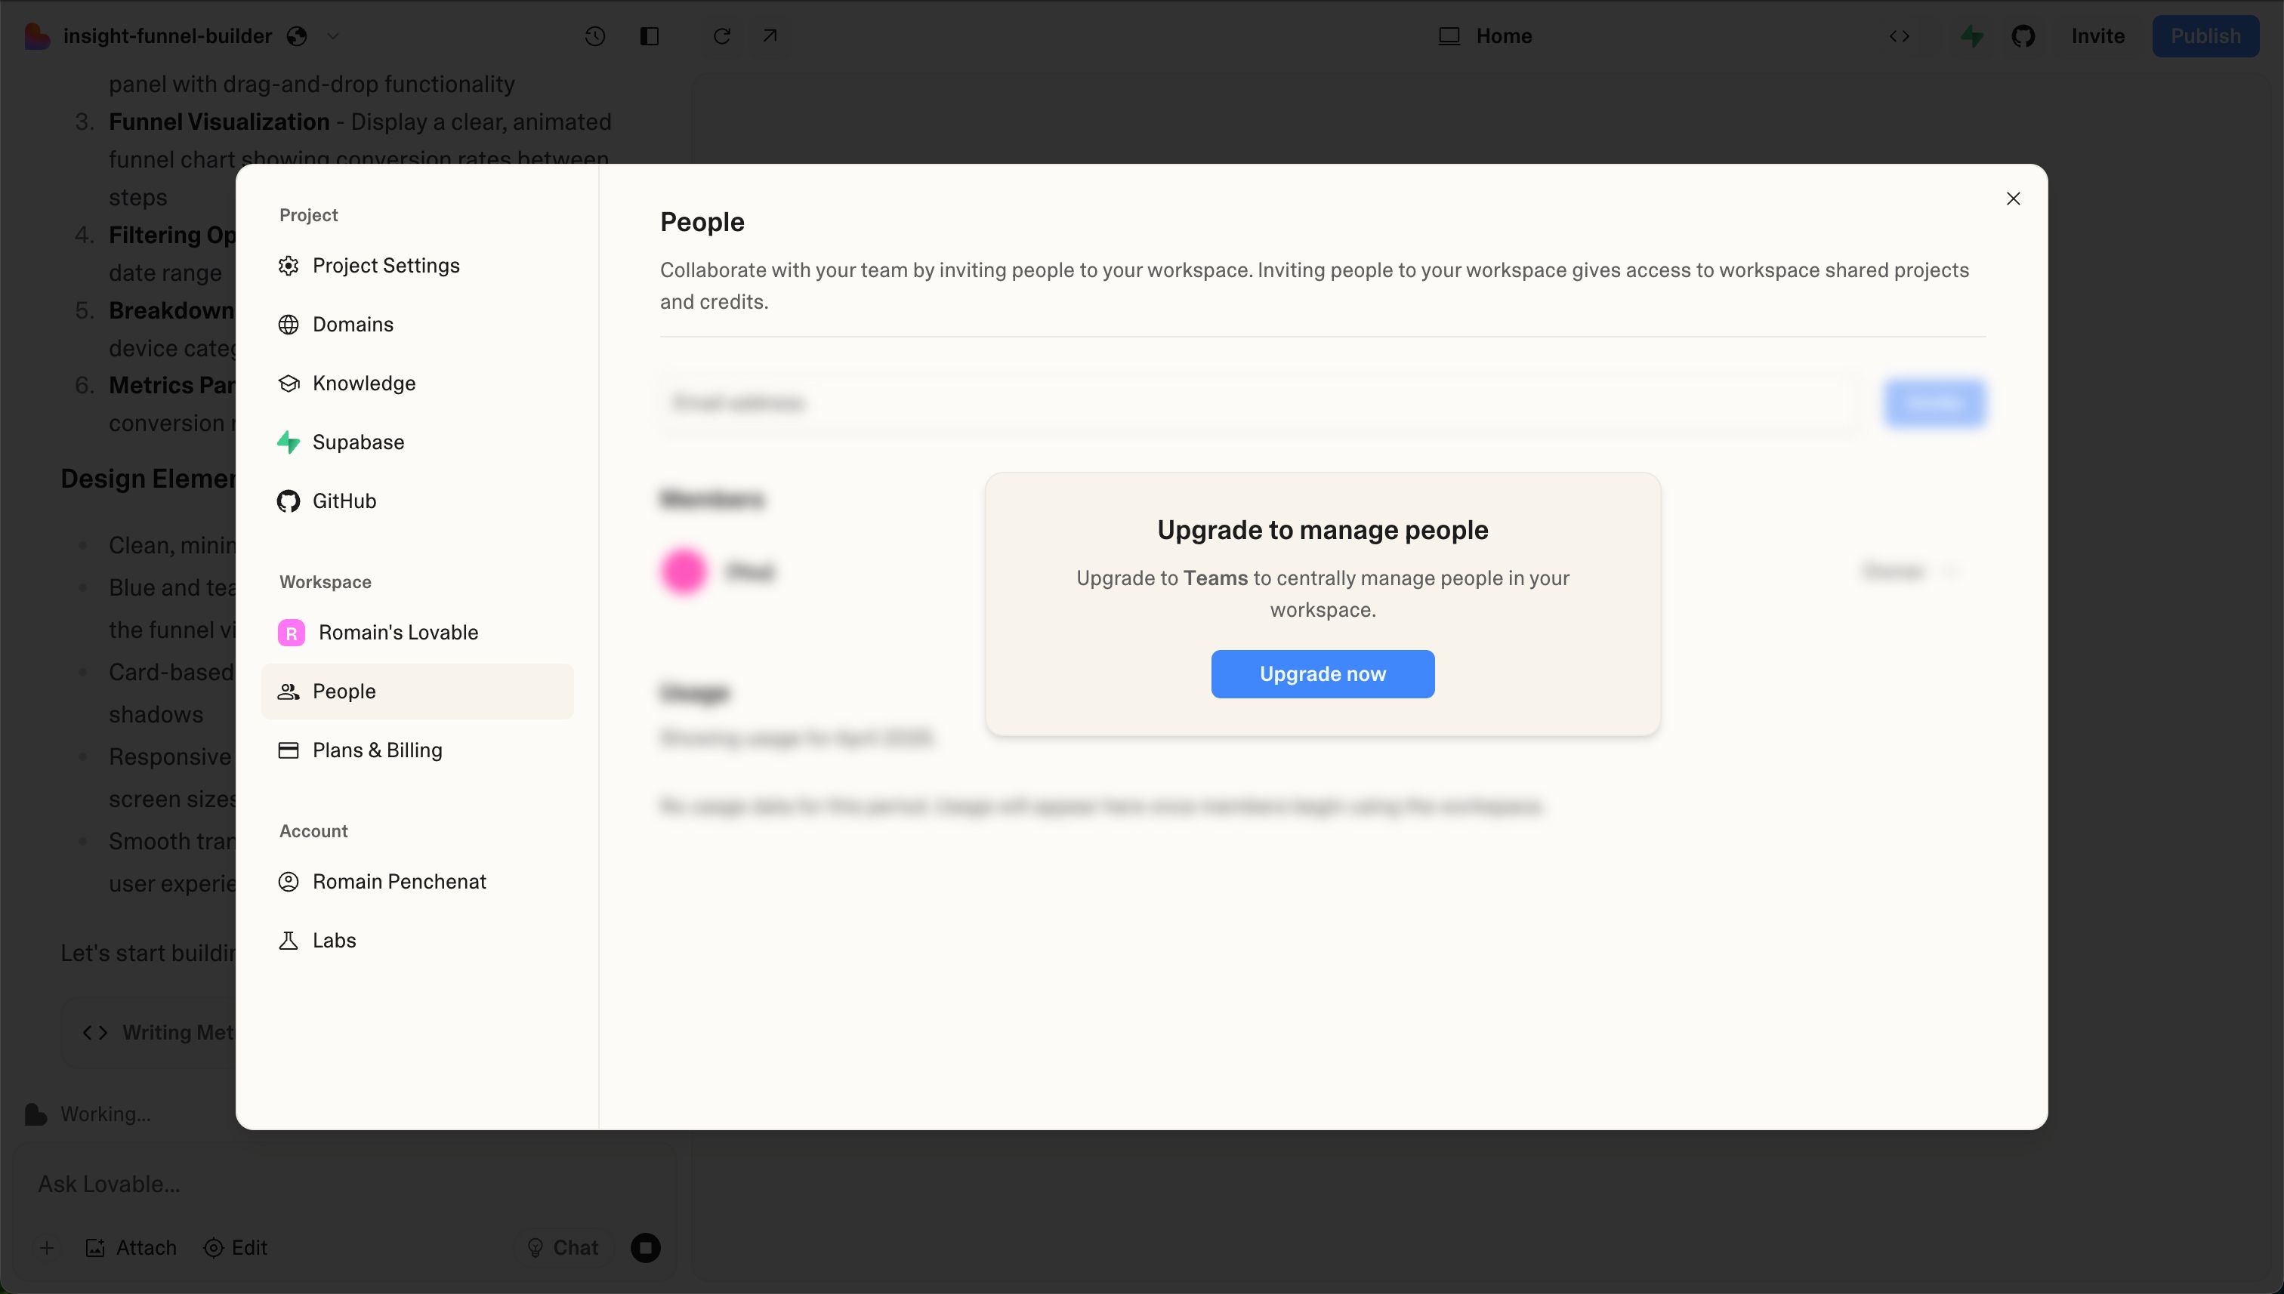Viewport: 2284px width, 1294px height.
Task: Select Knowledge in the settings sidebar
Action: point(417,383)
